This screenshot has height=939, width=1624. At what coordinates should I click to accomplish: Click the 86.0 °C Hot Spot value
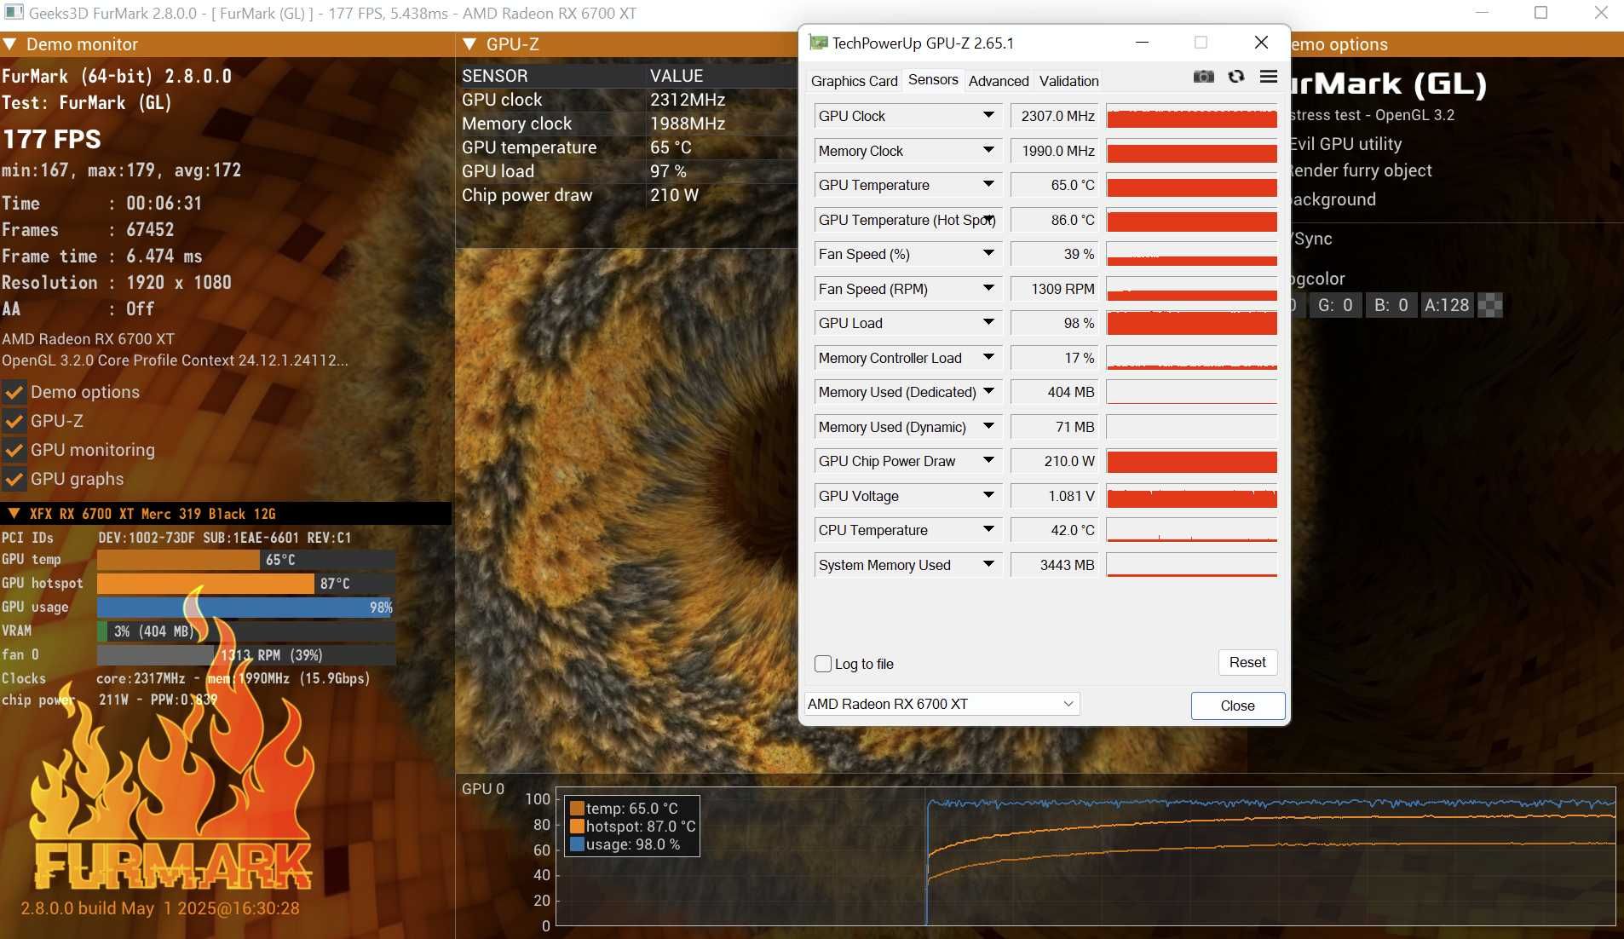click(1055, 220)
